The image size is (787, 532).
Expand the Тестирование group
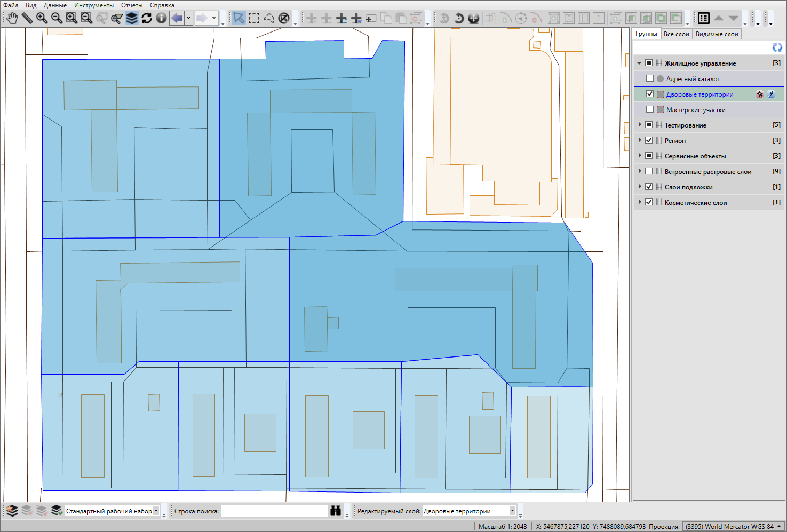pos(640,125)
